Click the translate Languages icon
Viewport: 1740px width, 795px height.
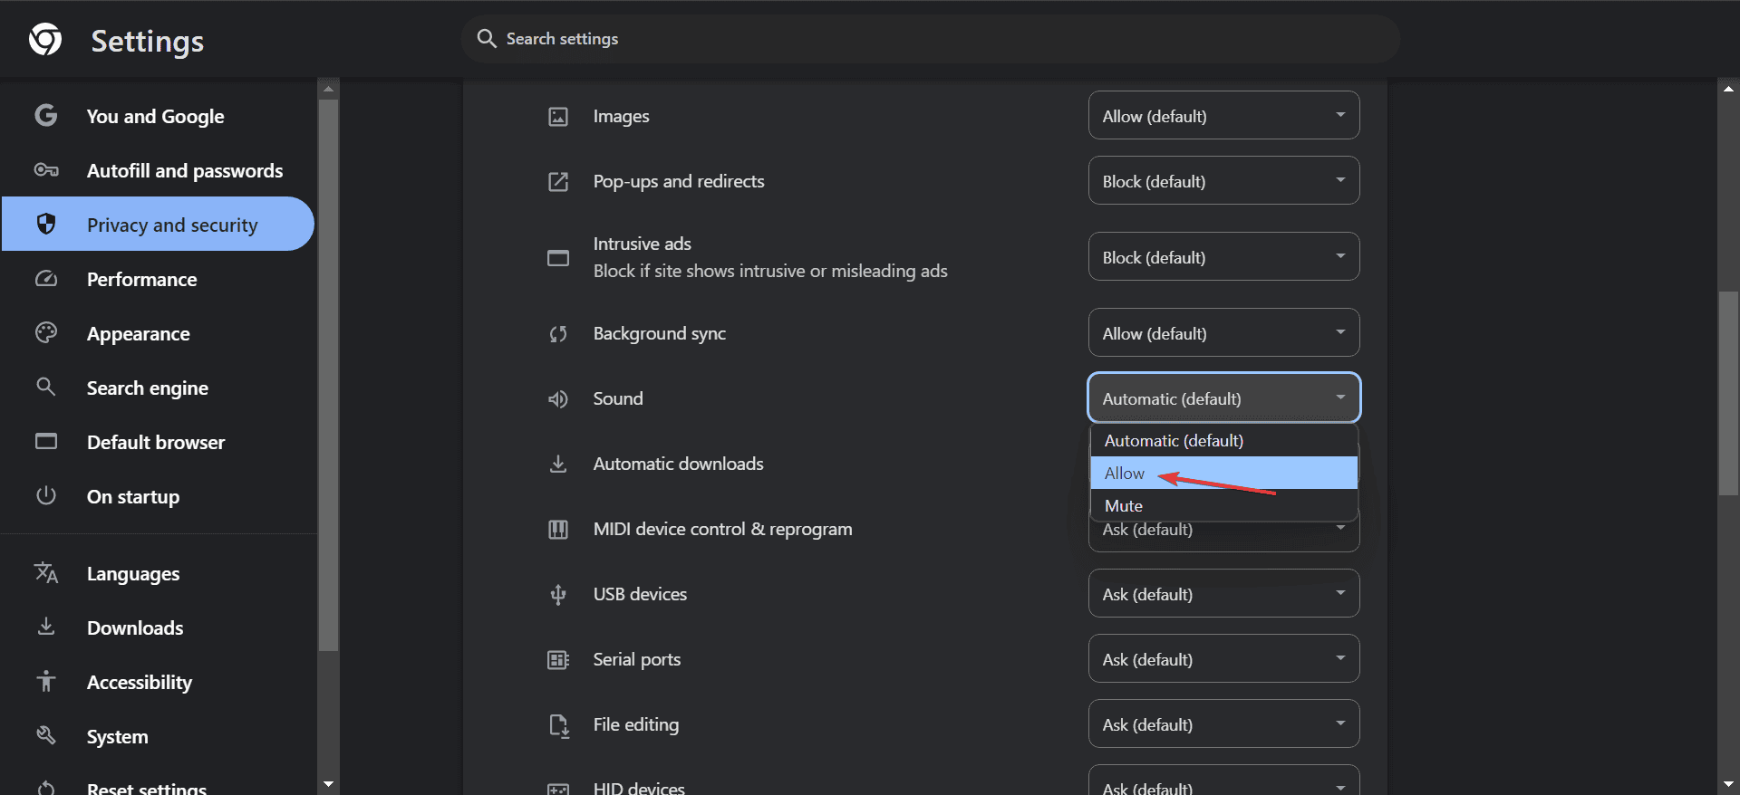point(46,572)
